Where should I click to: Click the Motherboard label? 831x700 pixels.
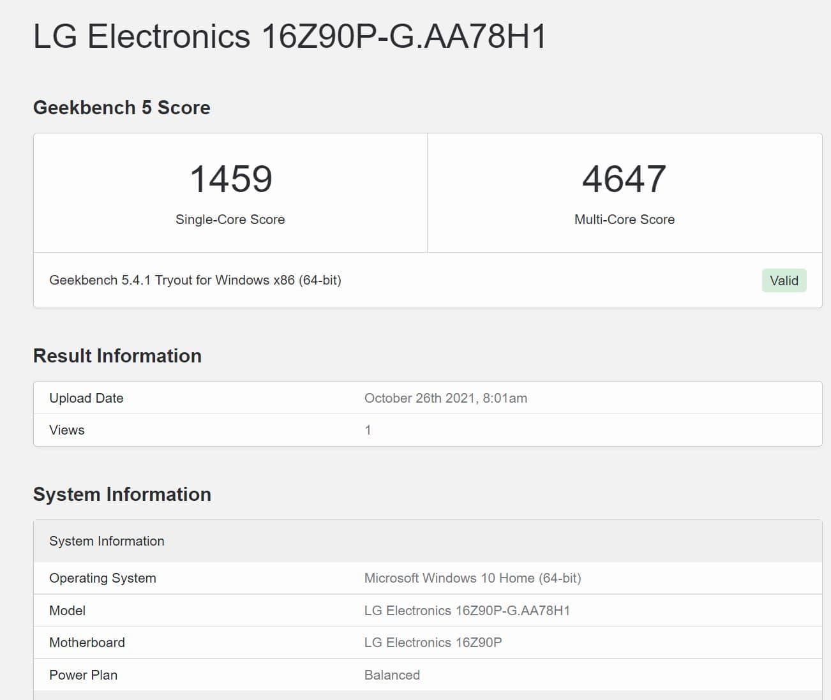pos(87,643)
